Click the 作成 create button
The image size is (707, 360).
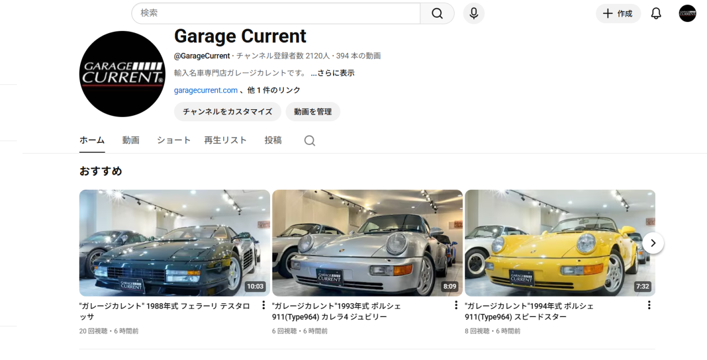pyautogui.click(x=618, y=13)
